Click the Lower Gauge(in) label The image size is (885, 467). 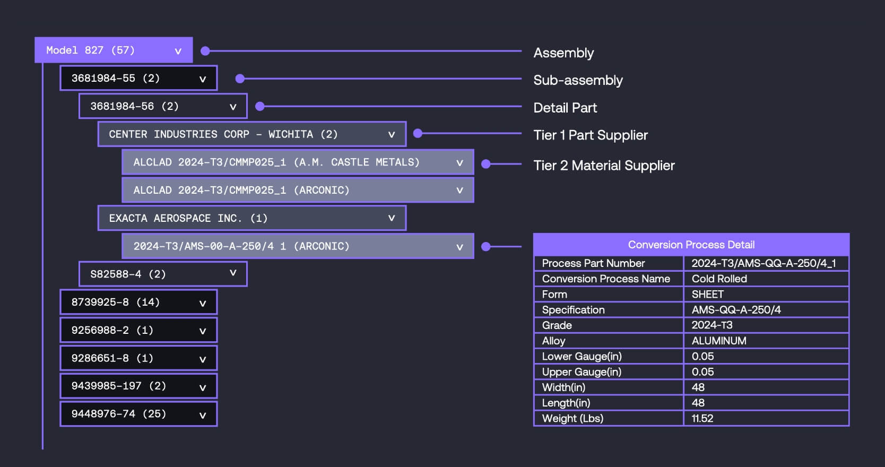point(582,357)
